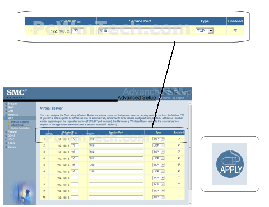This screenshot has height=207, width=269.
Task: Open the UPnP section in sidebar
Action: [11, 139]
